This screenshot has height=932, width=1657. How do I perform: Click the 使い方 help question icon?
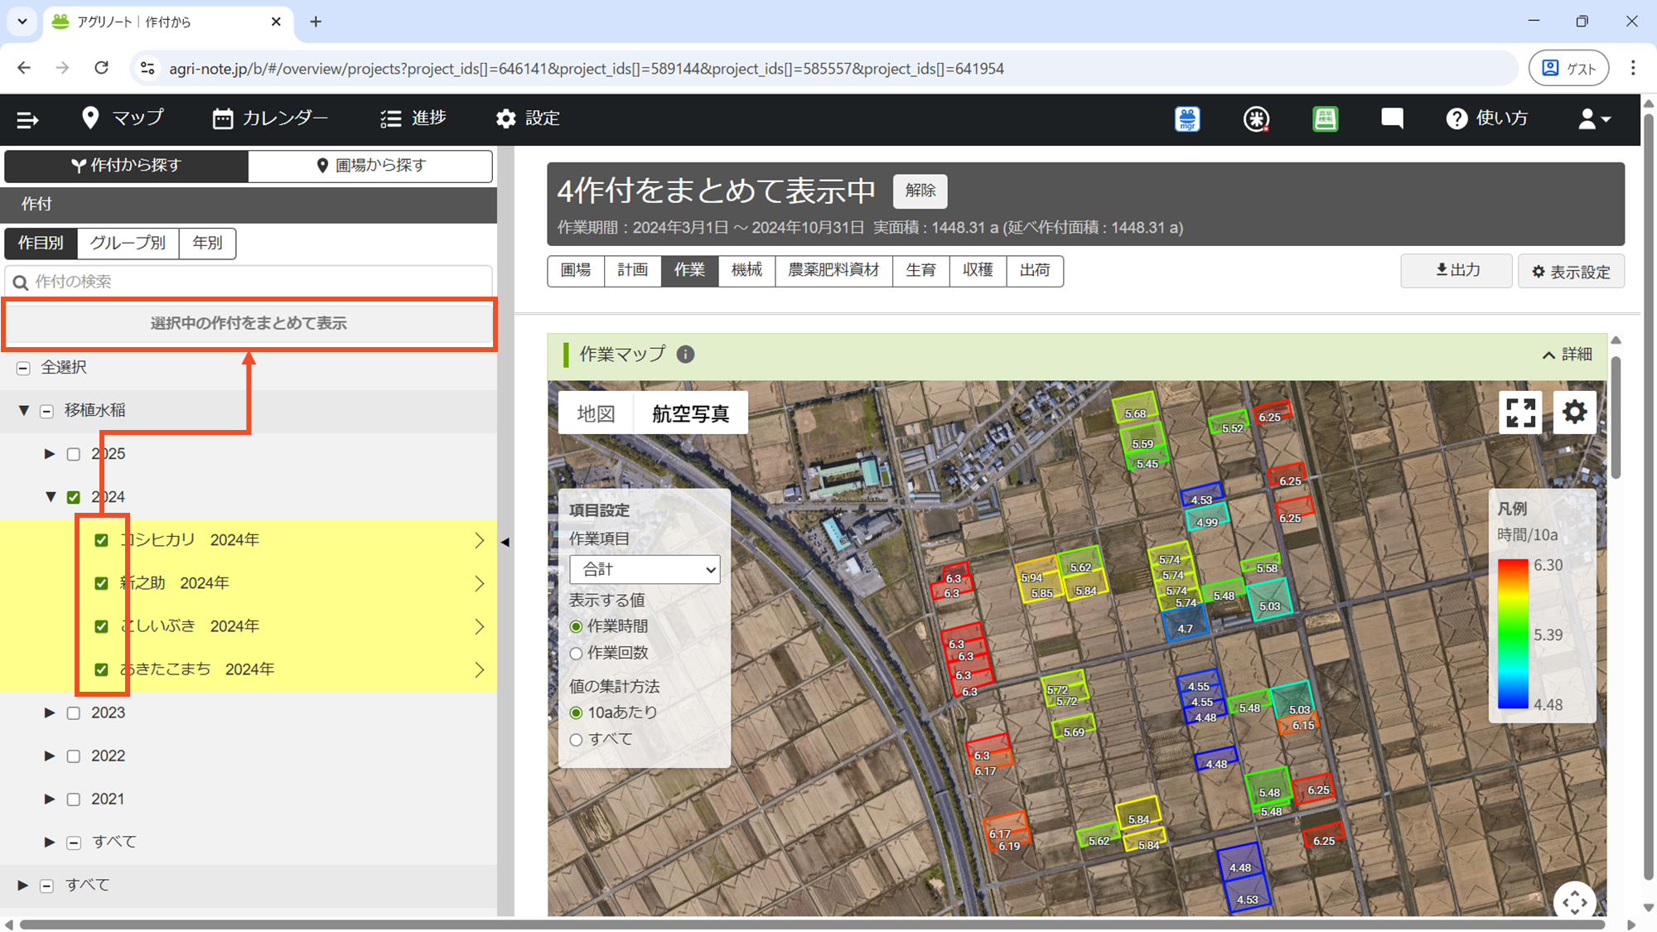click(1456, 119)
